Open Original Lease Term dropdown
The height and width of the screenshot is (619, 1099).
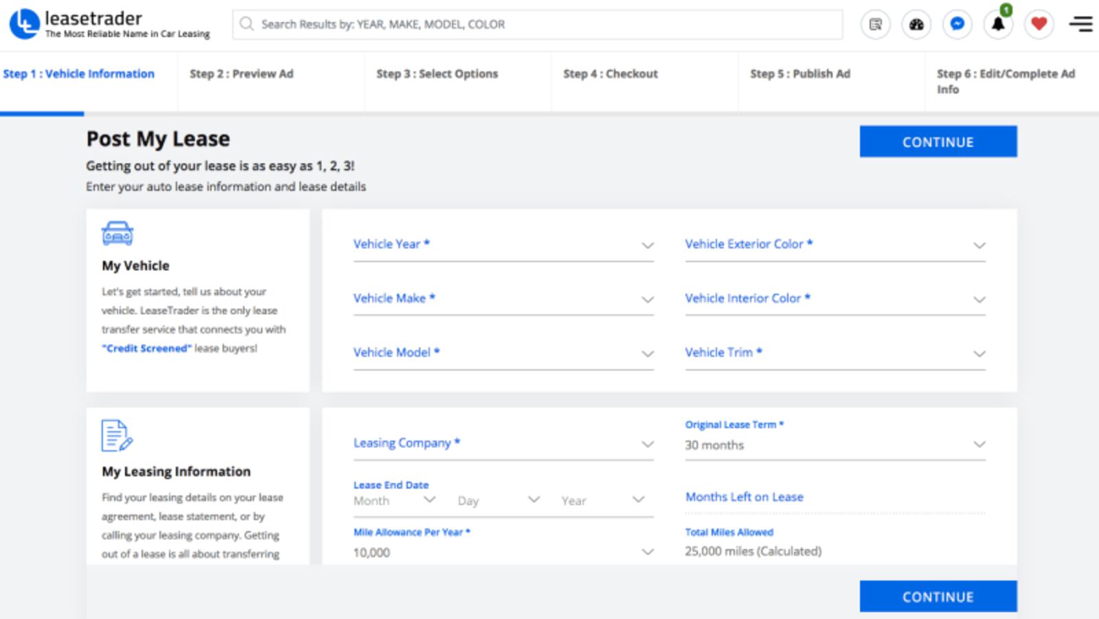coord(835,445)
